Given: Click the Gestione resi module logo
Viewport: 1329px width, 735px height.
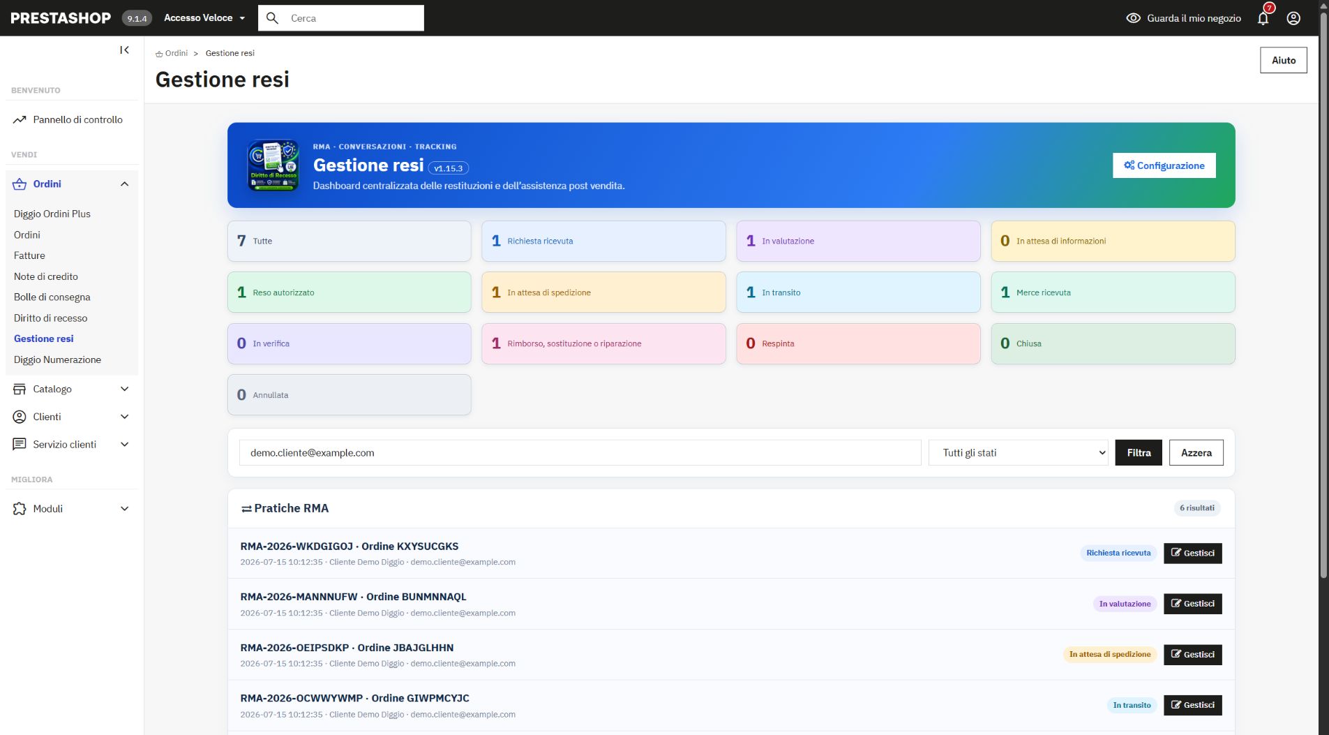Looking at the screenshot, I should tap(273, 165).
